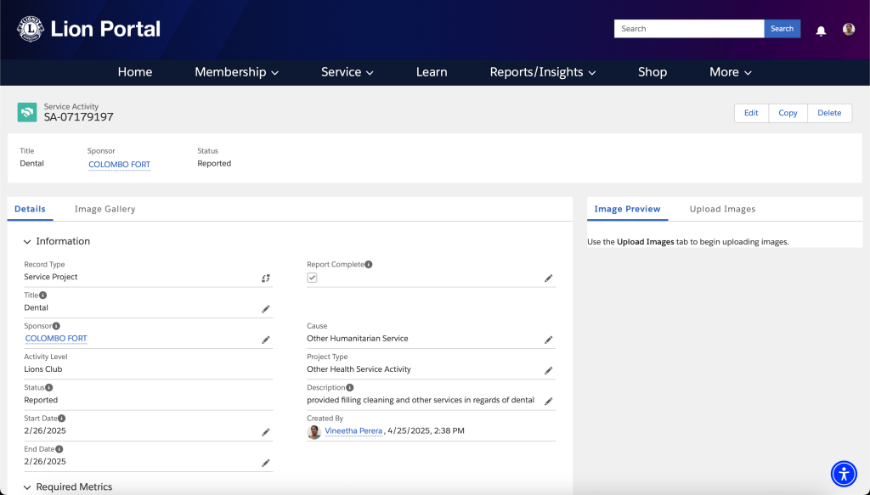This screenshot has height=495, width=870.
Task: Edit the Project Type pencil icon
Action: point(548,370)
